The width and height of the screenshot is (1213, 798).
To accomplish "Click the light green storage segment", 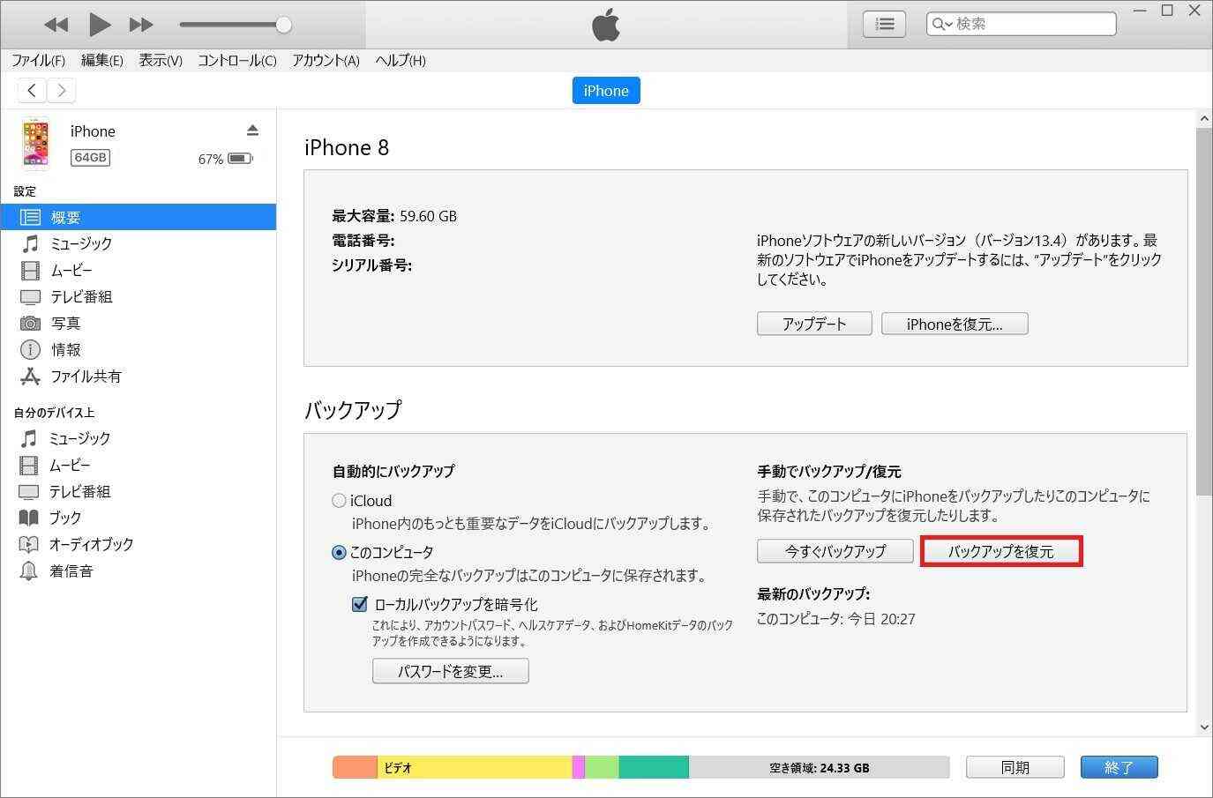I will coord(603,767).
